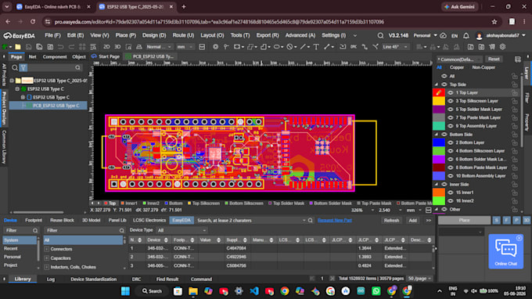
Task: Toggle visibility of Inner1 layer
Action: click(451, 193)
